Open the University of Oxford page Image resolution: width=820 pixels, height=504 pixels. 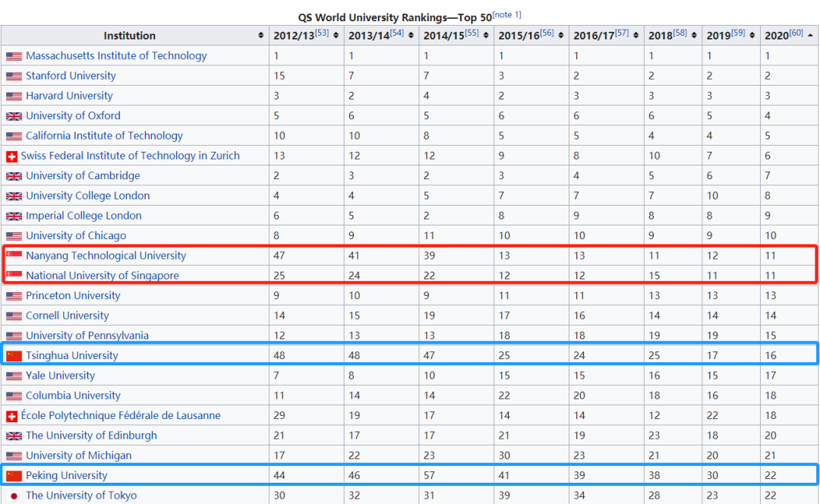coord(73,115)
